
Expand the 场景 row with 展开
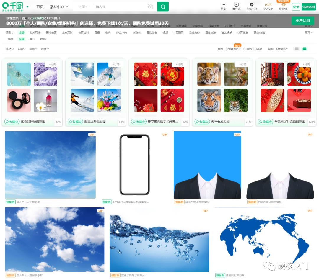pyautogui.click(x=309, y=32)
